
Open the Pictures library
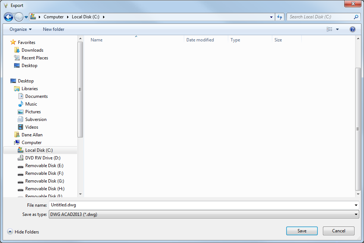[x=33, y=111]
